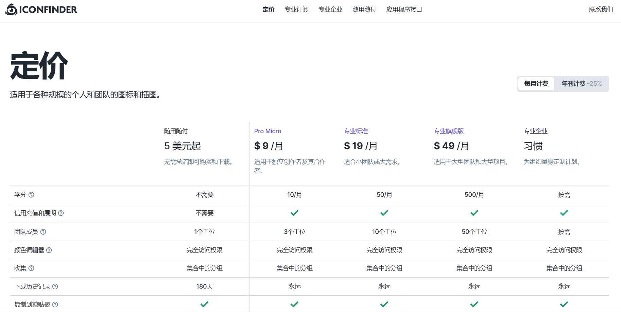Click 专业标准 checkmark in 信用充值和展期 row
The height and width of the screenshot is (312, 621).
[384, 213]
